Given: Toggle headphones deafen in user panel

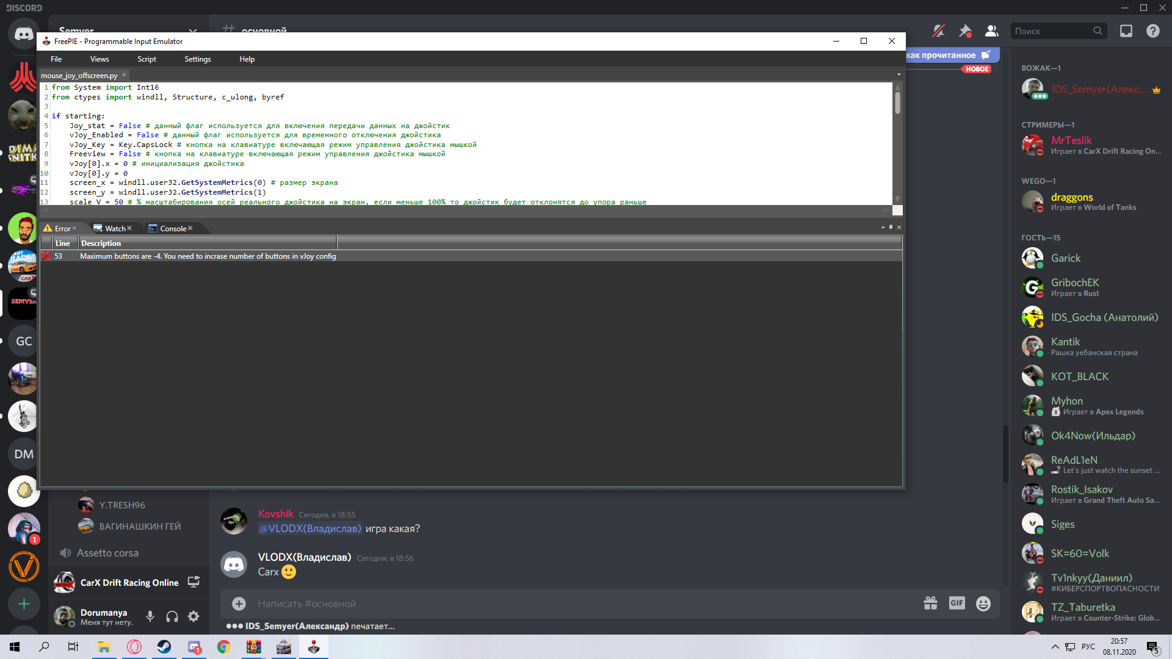Looking at the screenshot, I should 172,616.
